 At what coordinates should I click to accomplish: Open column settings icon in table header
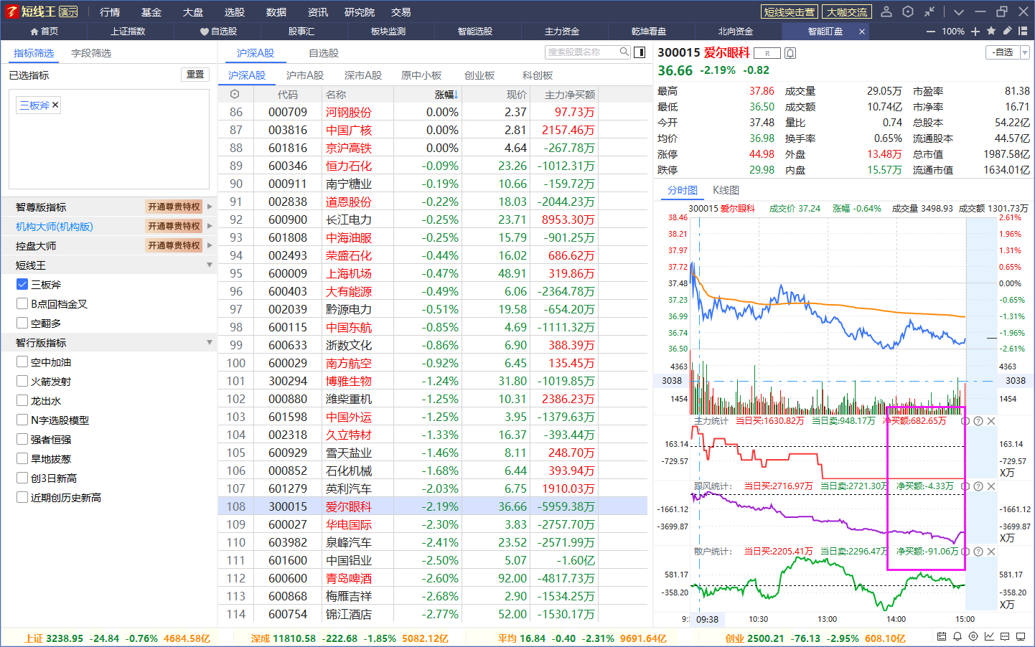pos(235,94)
